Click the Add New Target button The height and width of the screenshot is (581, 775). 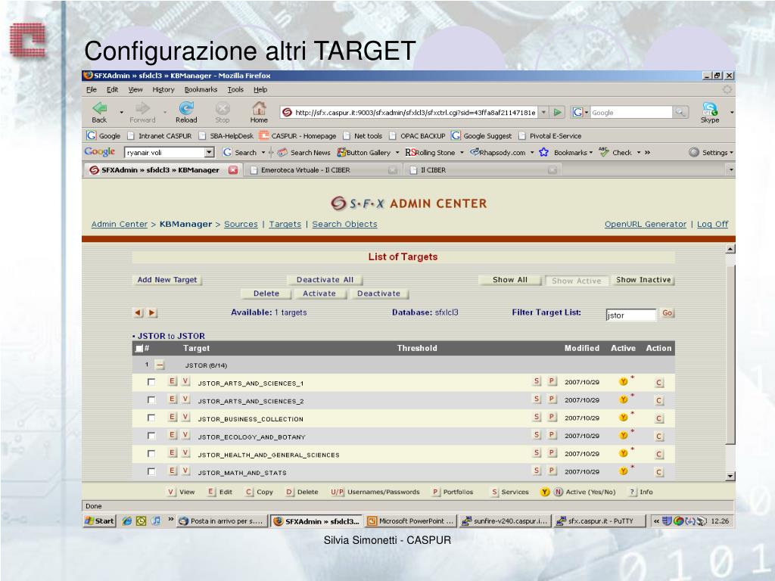[x=167, y=280]
